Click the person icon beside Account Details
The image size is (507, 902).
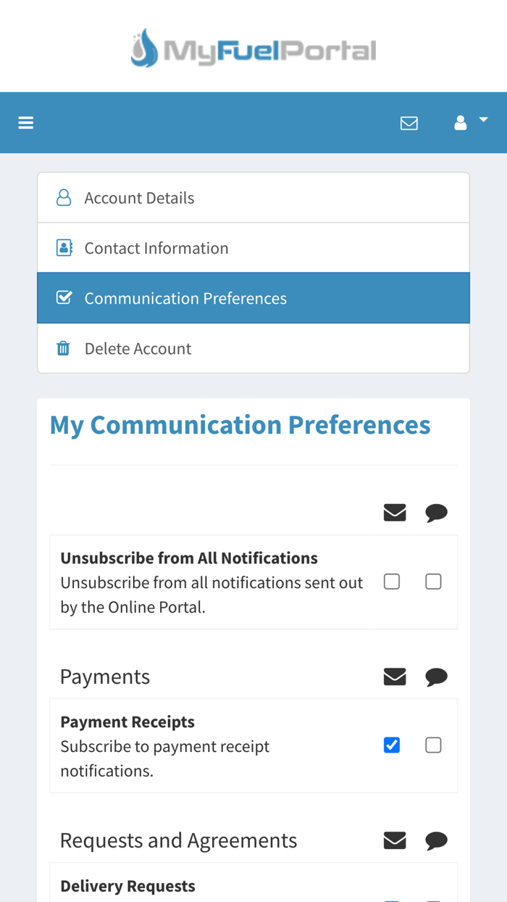pos(64,196)
